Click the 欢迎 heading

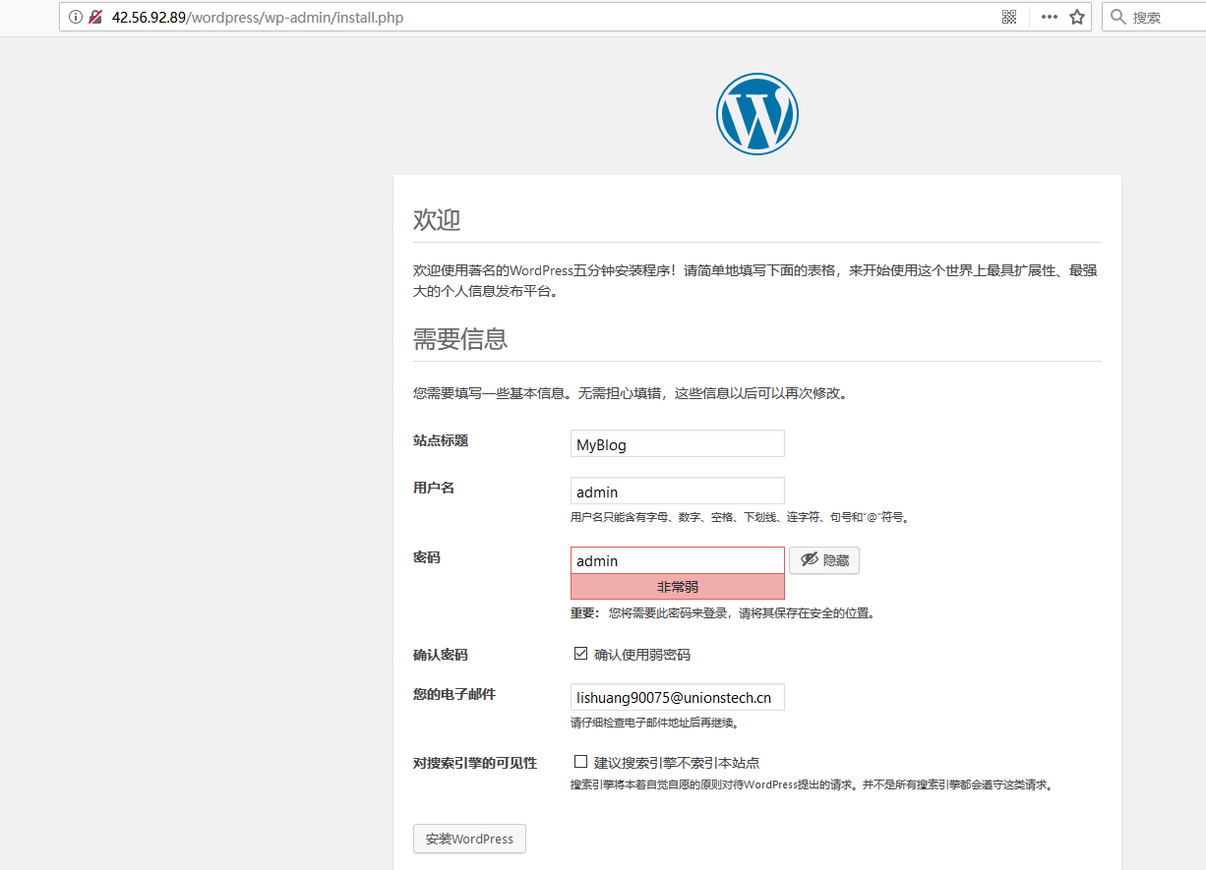(x=437, y=220)
